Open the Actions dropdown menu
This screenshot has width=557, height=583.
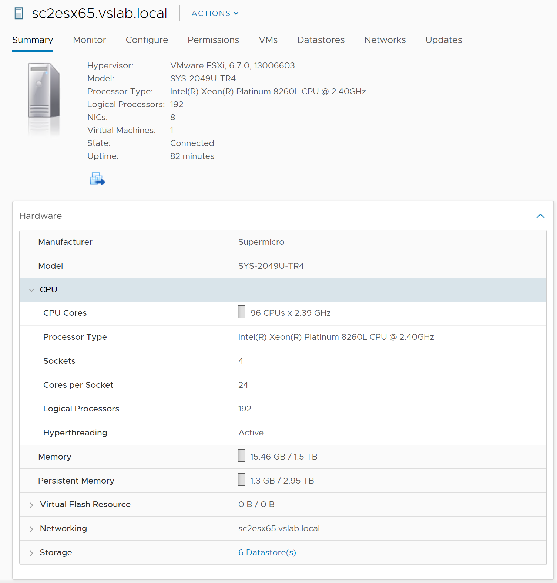(215, 13)
